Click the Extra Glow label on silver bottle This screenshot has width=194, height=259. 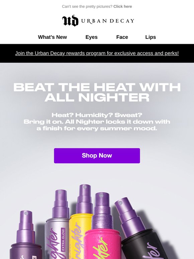pyautogui.click(x=63, y=240)
